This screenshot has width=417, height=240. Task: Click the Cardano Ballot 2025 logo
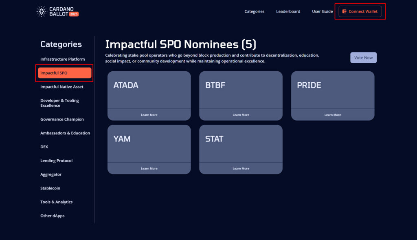(x=57, y=11)
